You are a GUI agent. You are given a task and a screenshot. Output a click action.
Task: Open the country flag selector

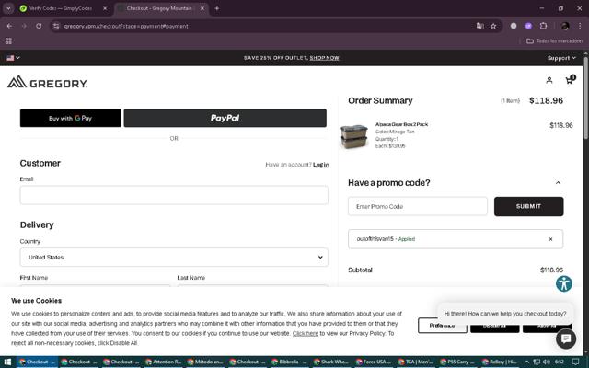tap(13, 58)
